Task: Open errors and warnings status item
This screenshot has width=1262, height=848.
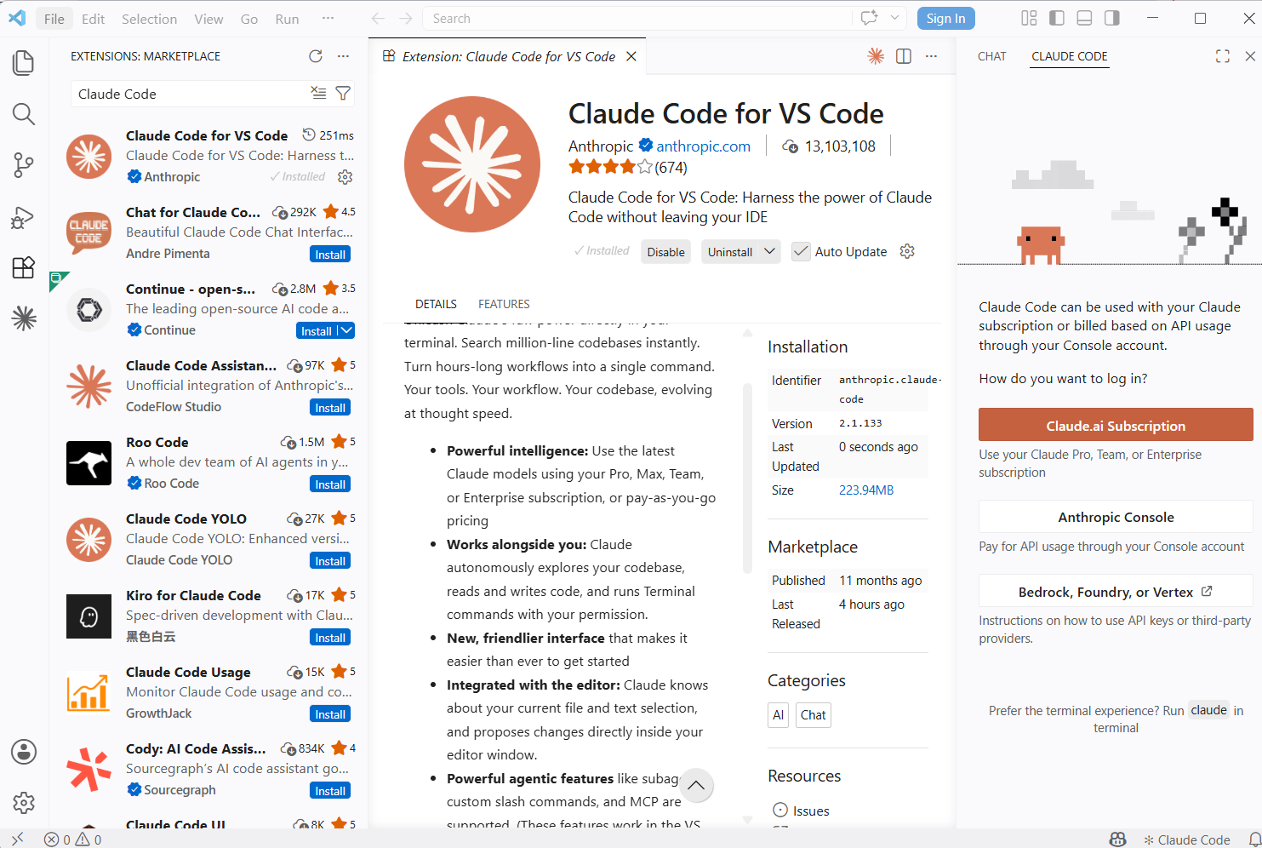Action: click(x=73, y=839)
